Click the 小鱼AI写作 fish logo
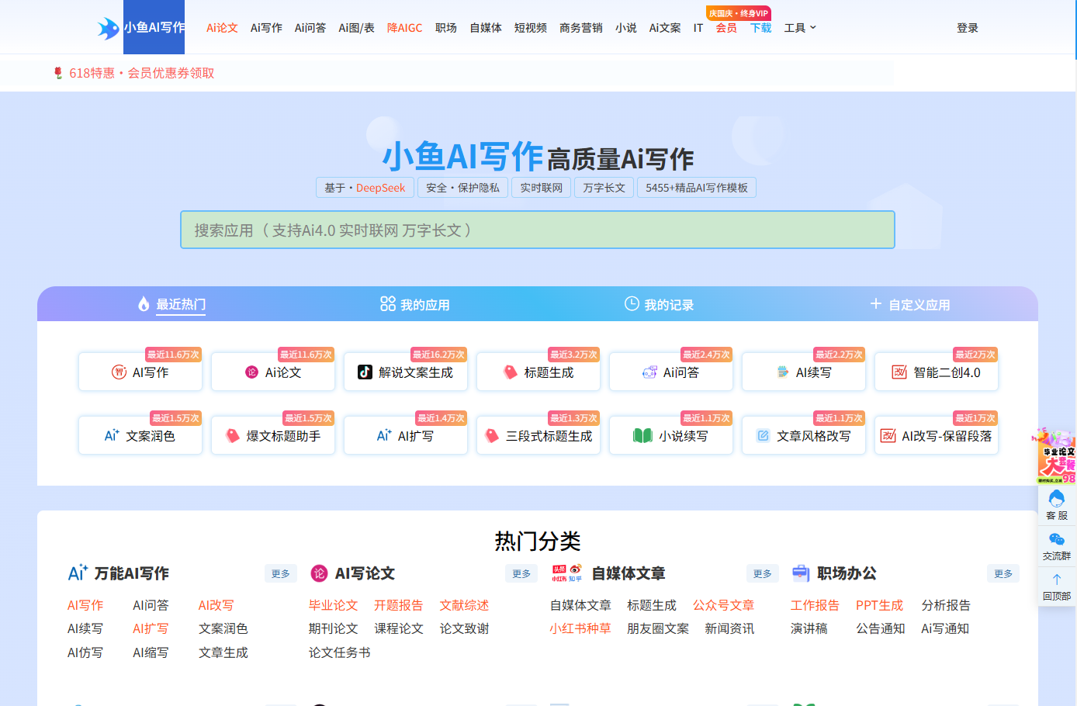Screen dimensions: 1077x706 click(x=109, y=28)
